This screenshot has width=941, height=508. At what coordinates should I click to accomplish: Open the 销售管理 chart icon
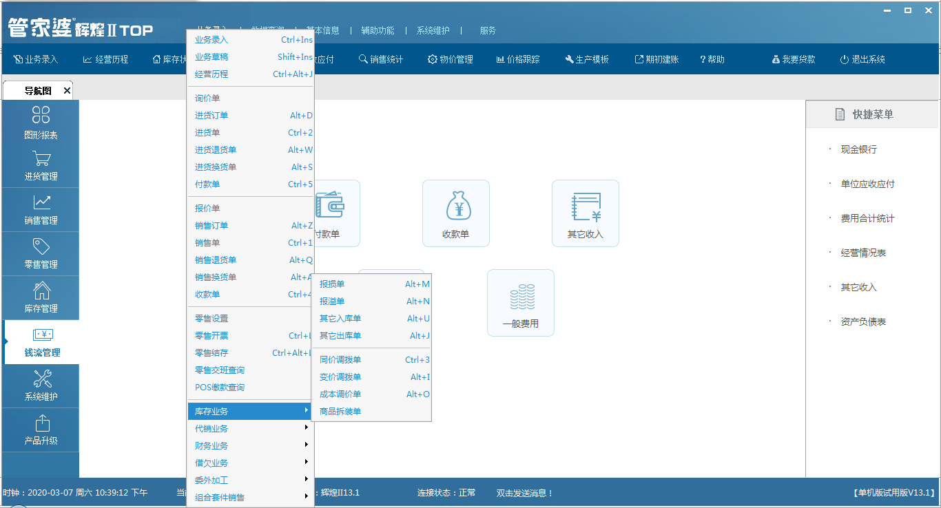tap(41, 202)
